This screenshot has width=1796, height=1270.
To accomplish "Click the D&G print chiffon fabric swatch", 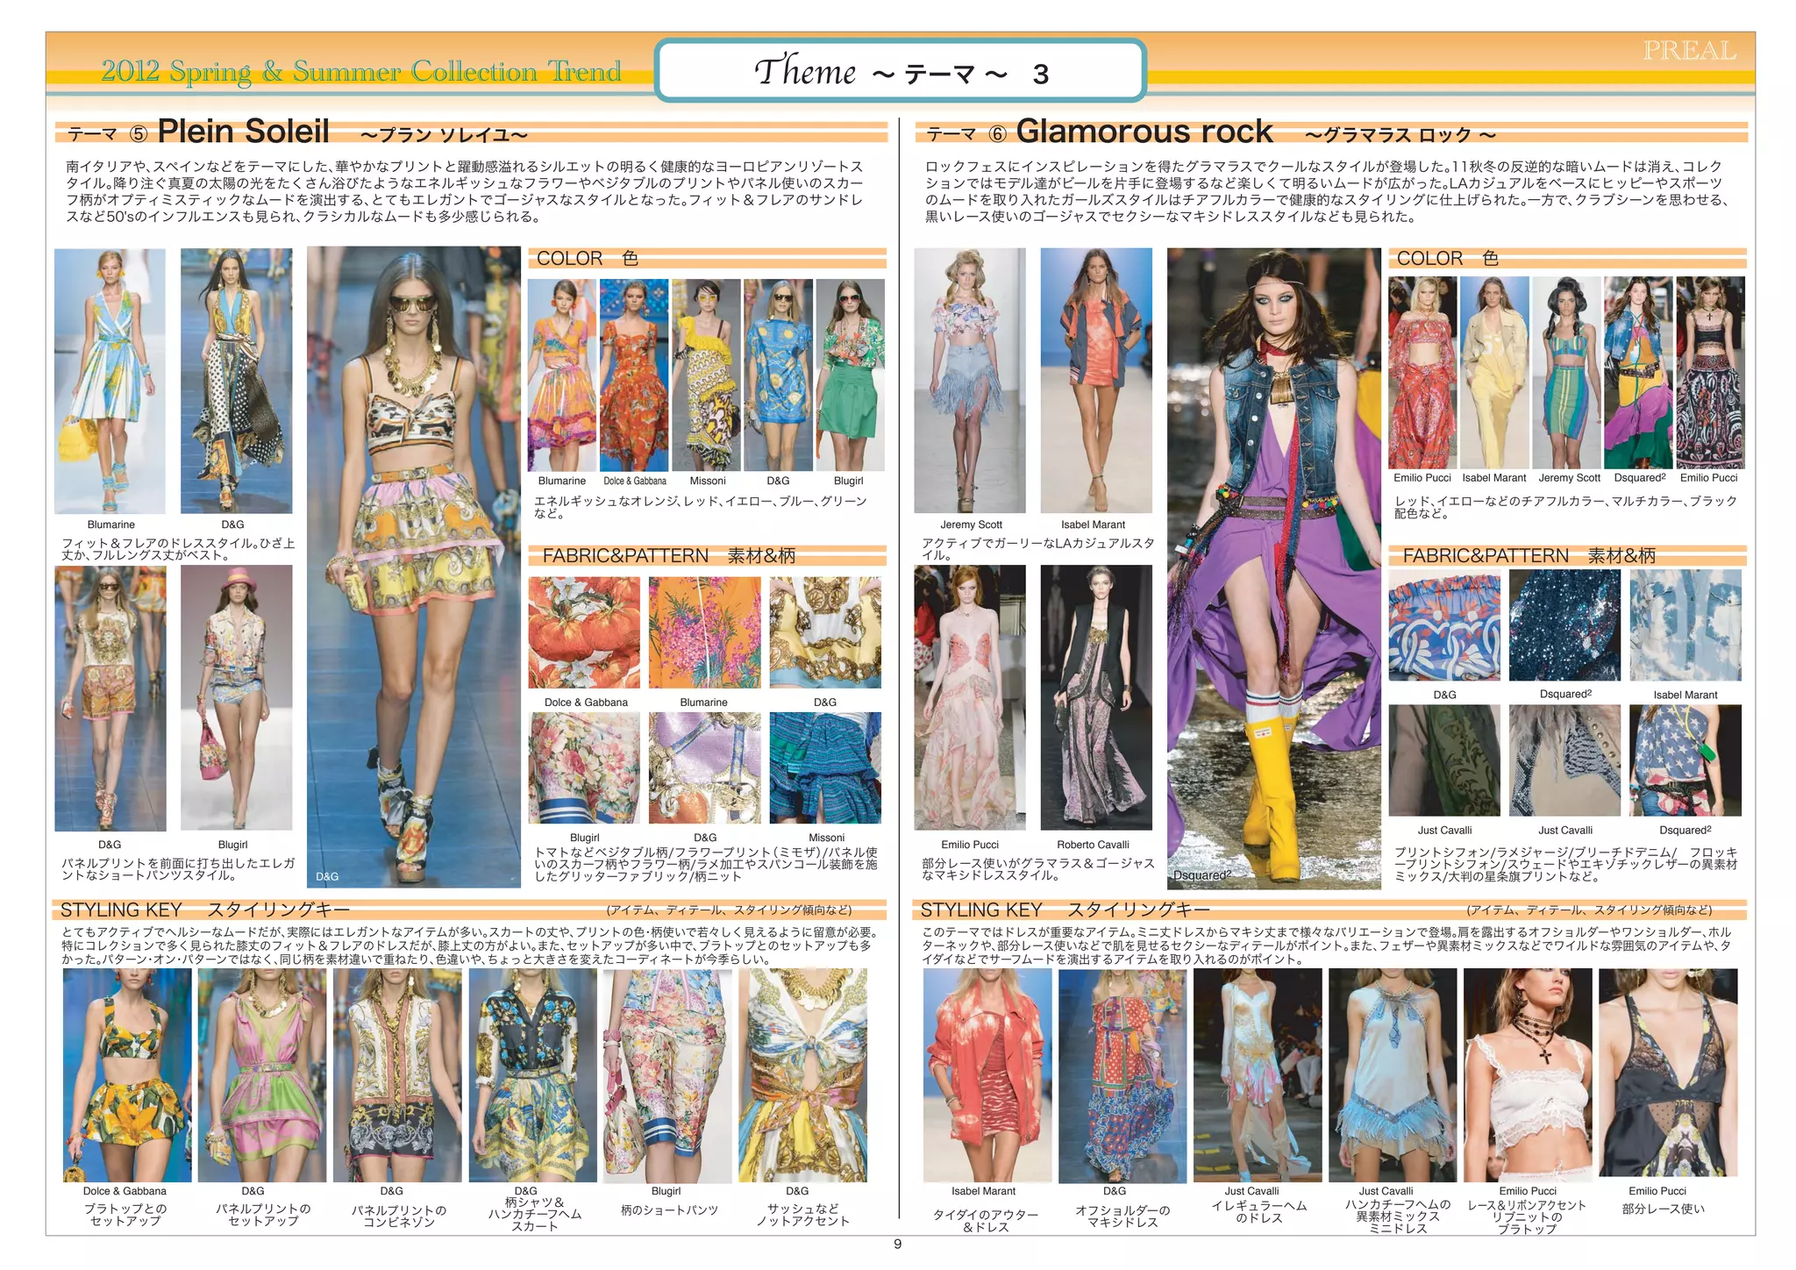I will point(1444,625).
